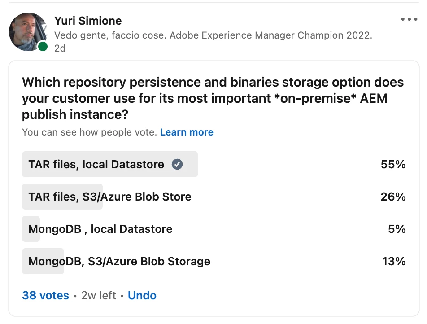
Task: Select "MongoDB, S3/Azure Blob Storage" poll option
Action: (119, 261)
